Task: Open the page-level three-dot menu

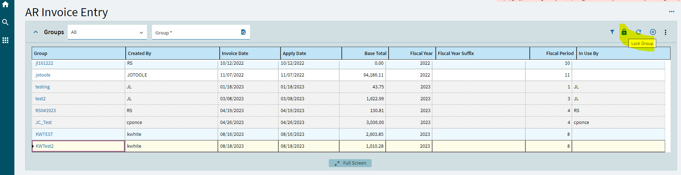Action: tap(672, 11)
